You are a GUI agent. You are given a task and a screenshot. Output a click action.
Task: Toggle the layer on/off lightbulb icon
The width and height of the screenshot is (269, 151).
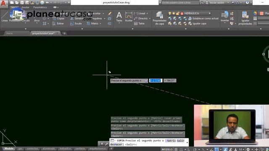pyautogui.click(x=170, y=13)
